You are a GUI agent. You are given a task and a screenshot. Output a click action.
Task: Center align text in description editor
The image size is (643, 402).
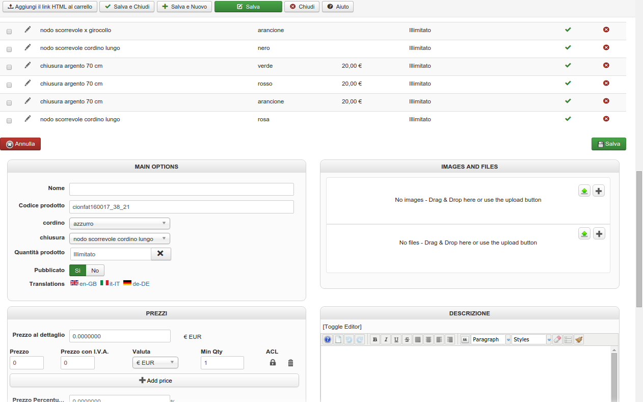coord(428,339)
